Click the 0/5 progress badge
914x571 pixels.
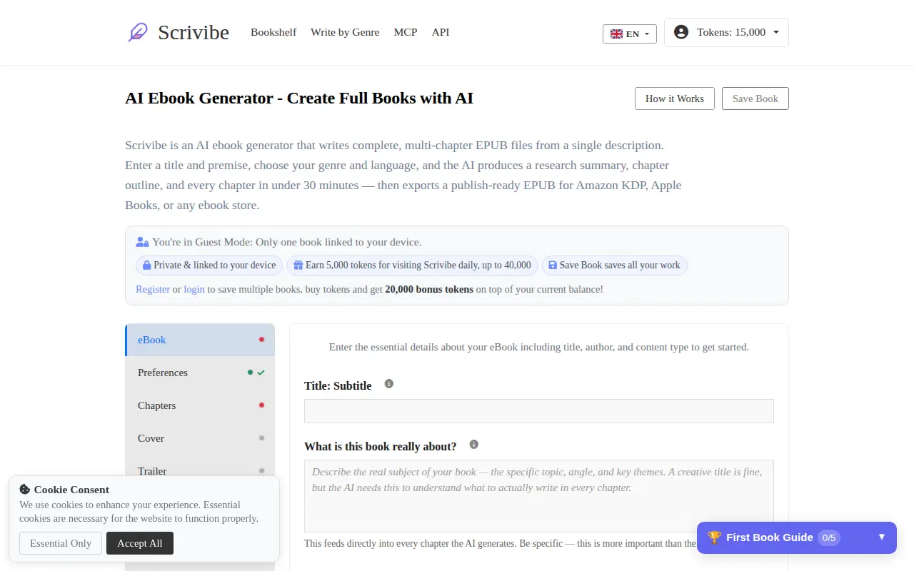tap(829, 537)
